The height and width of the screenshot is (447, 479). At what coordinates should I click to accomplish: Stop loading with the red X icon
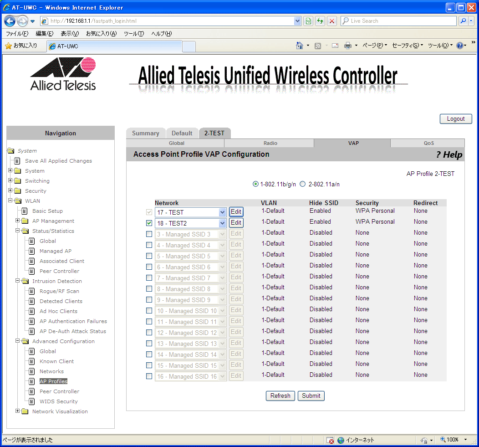(332, 21)
